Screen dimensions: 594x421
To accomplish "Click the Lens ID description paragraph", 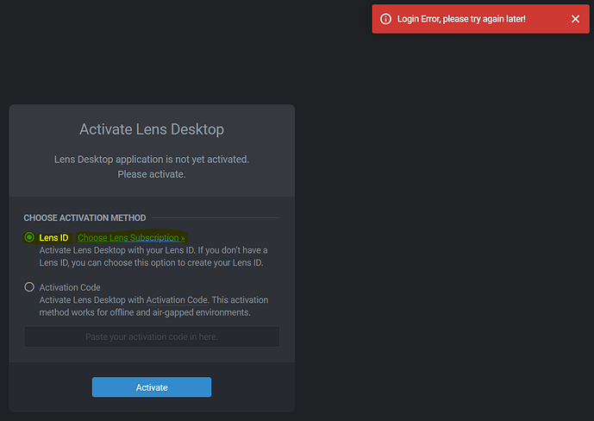I will [x=151, y=256].
